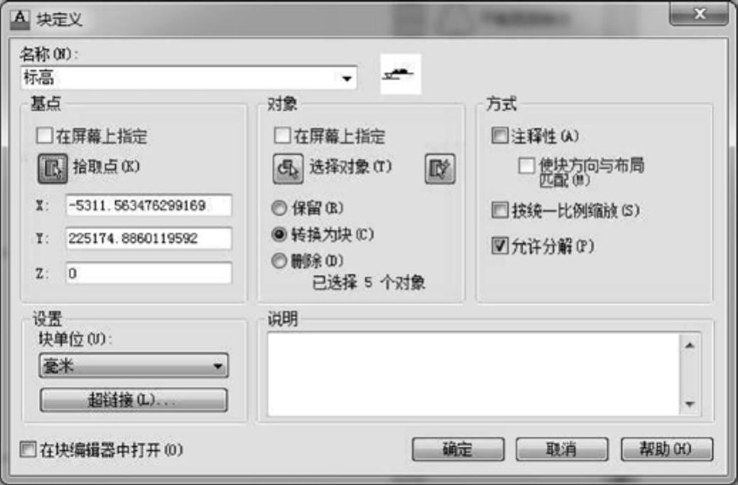Screen dimensions: 738x485
Task: Enable 在屏幕上指定 under 对象
Action: [x=283, y=136]
